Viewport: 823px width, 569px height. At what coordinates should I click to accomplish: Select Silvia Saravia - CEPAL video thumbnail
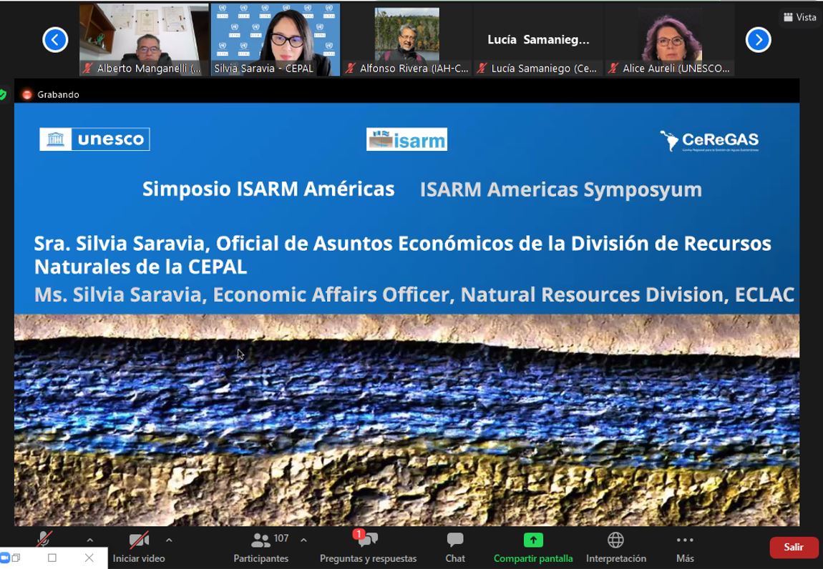coord(276,40)
